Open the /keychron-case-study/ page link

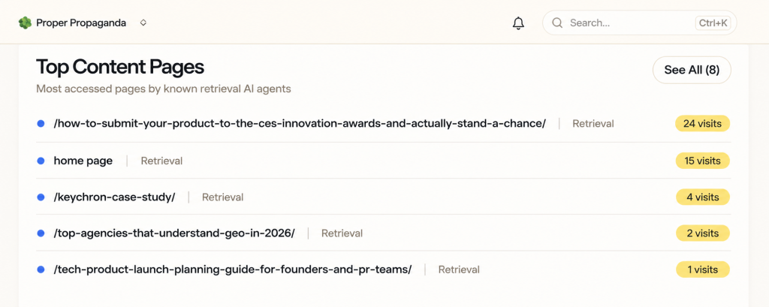114,197
